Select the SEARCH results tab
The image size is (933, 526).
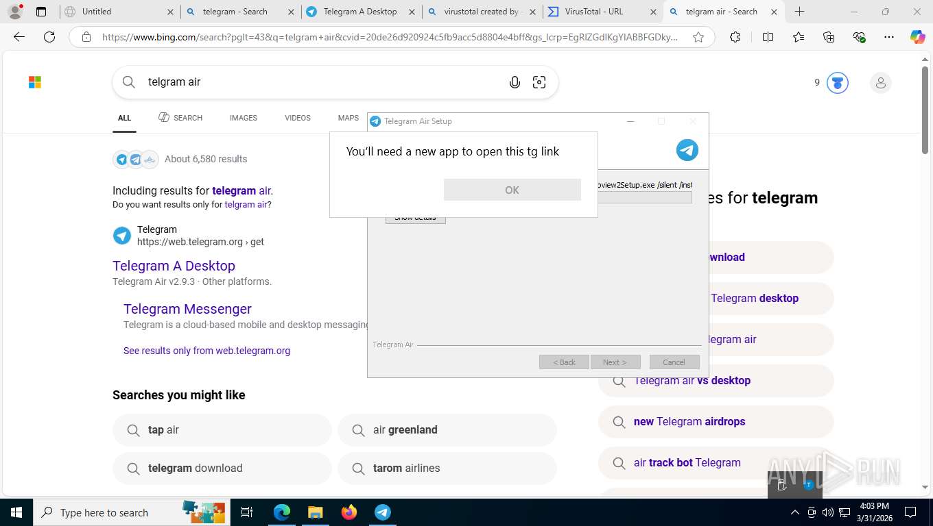(180, 118)
